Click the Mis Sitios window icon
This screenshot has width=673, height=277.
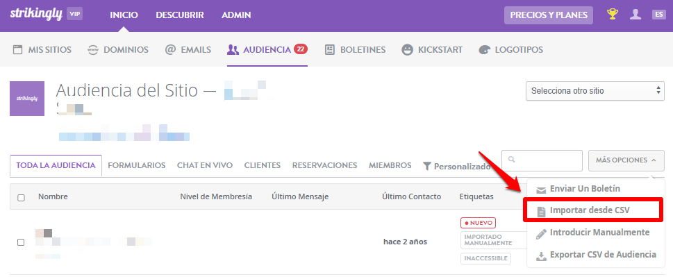17,50
